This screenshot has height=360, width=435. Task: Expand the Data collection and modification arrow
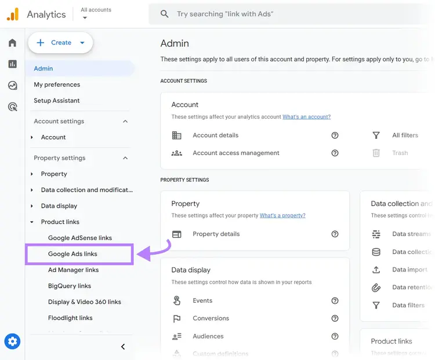pyautogui.click(x=32, y=190)
